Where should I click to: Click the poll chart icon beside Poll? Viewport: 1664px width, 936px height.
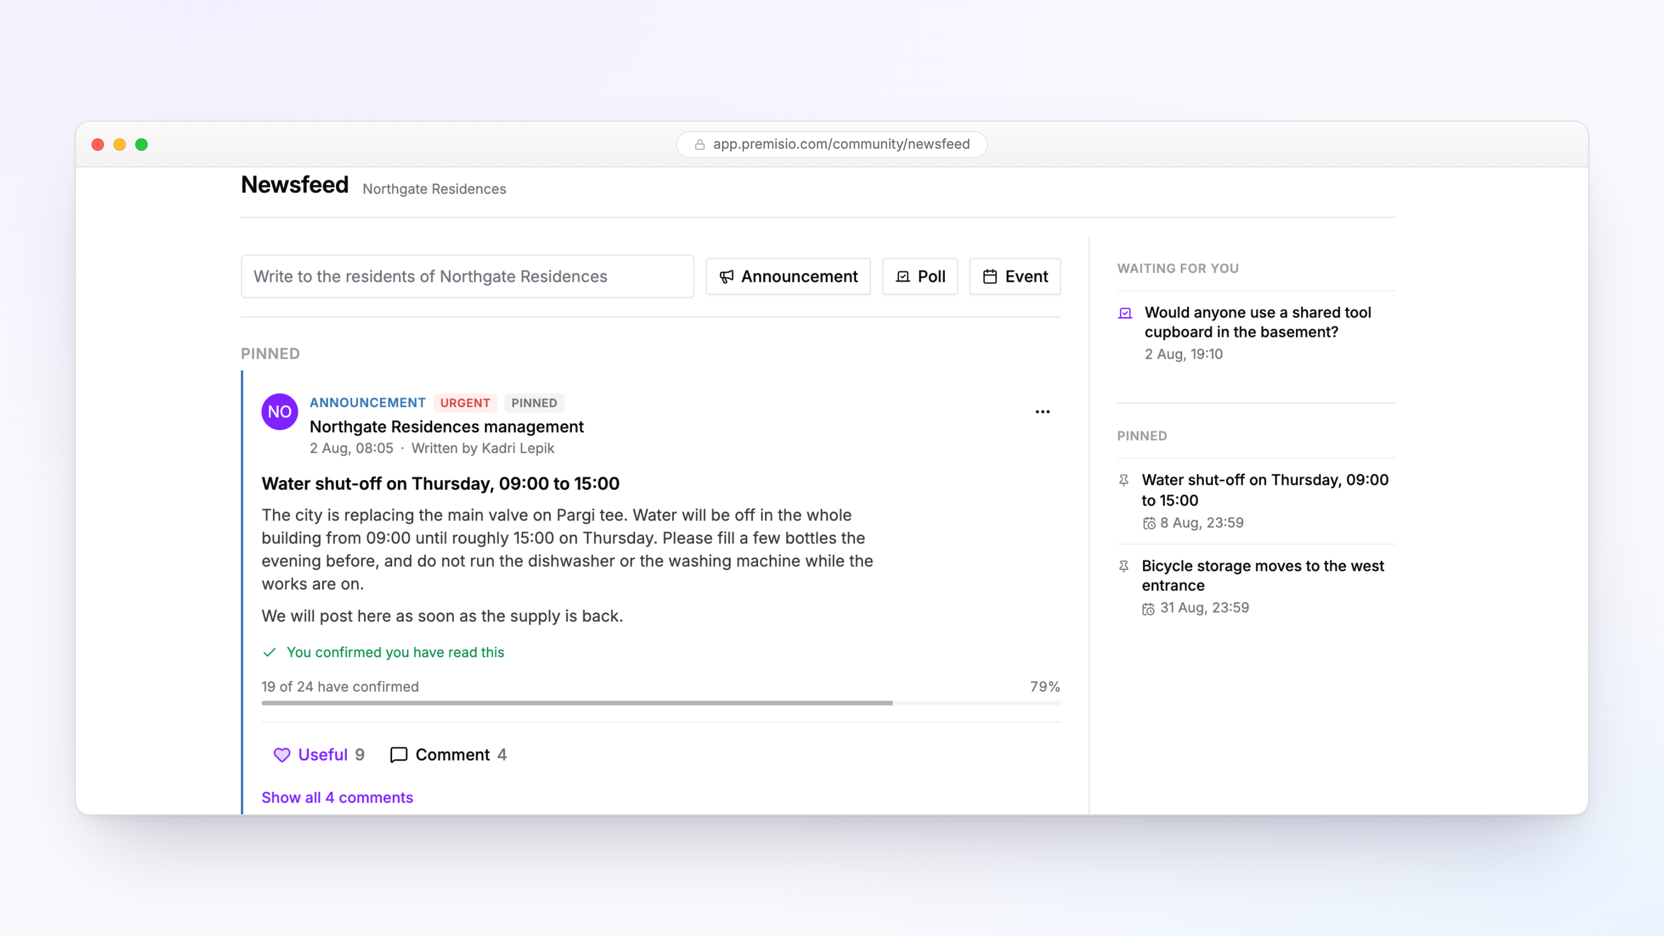click(903, 277)
